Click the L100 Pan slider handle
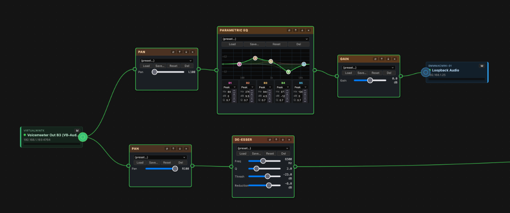Image resolution: width=510 pixels, height=213 pixels. (x=155, y=72)
